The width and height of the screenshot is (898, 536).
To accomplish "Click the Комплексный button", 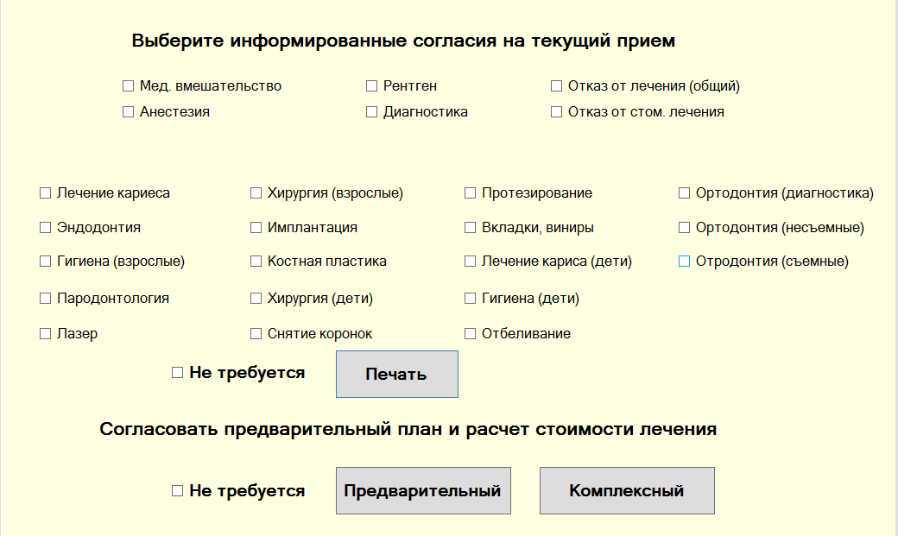I will pos(627,491).
